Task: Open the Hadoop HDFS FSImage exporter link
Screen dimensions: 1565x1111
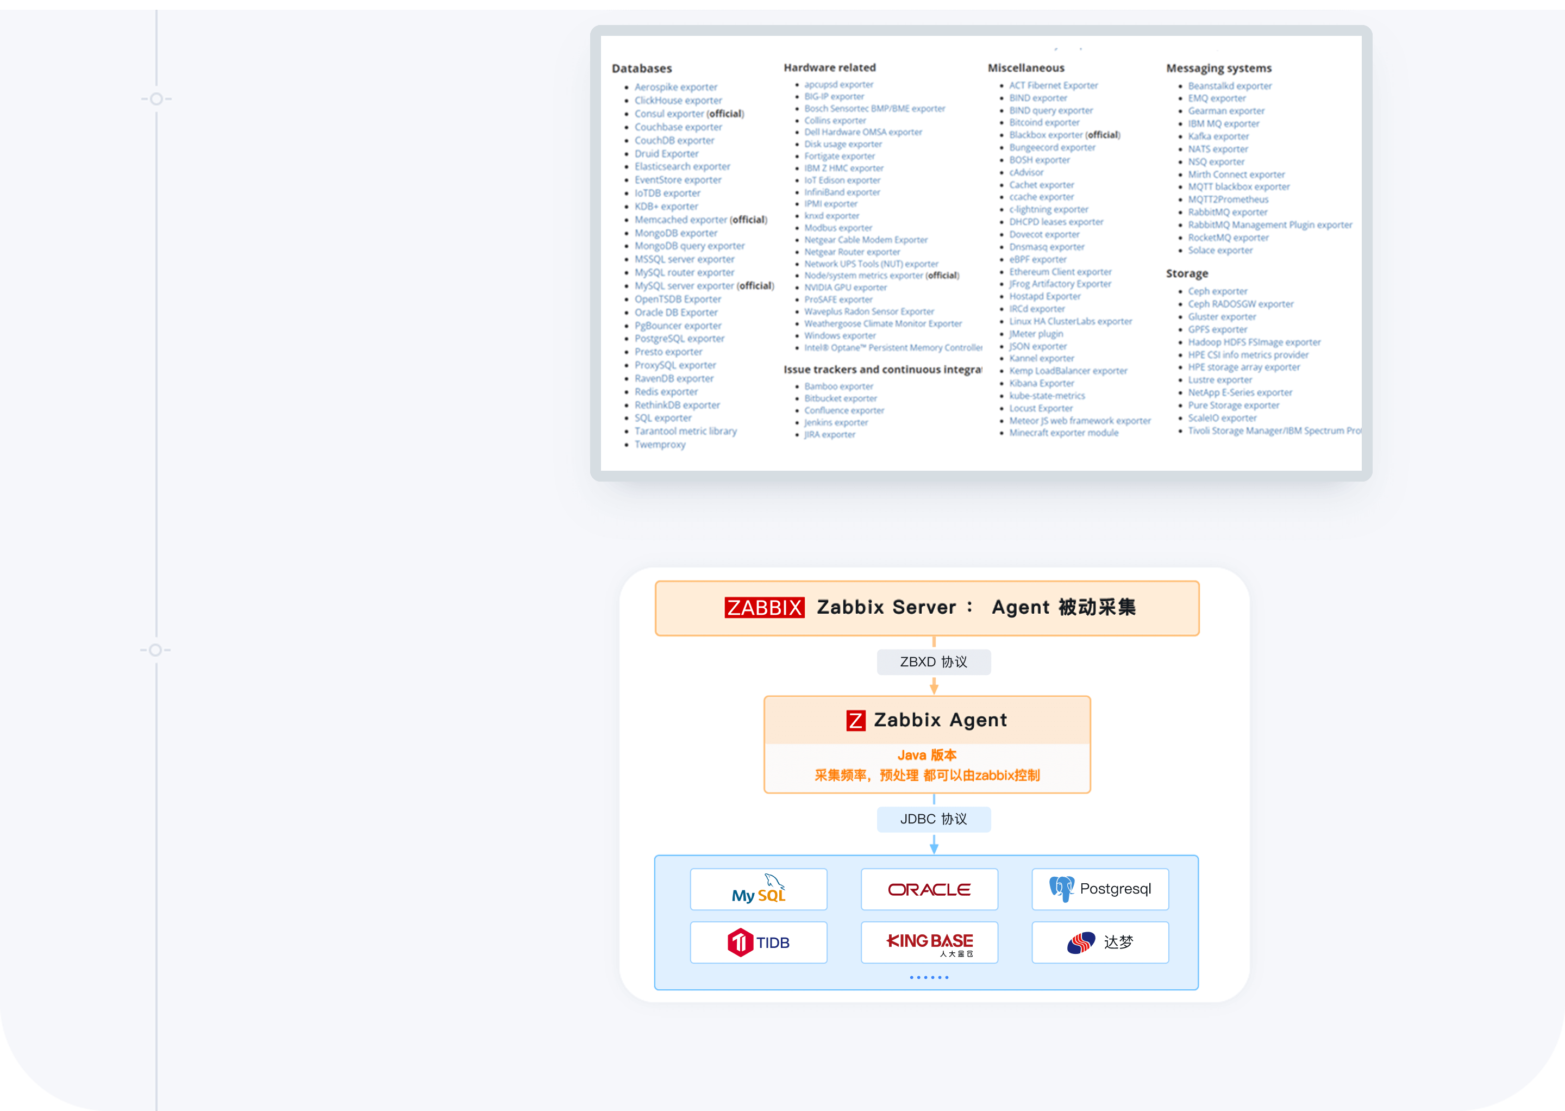Action: coord(1255,342)
